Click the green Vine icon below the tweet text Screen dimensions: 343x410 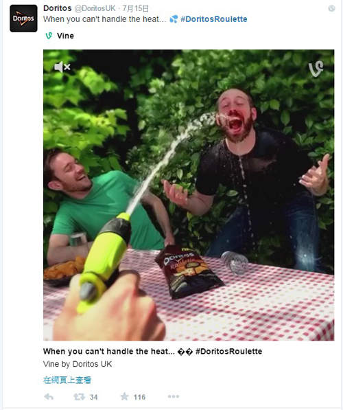coord(49,36)
